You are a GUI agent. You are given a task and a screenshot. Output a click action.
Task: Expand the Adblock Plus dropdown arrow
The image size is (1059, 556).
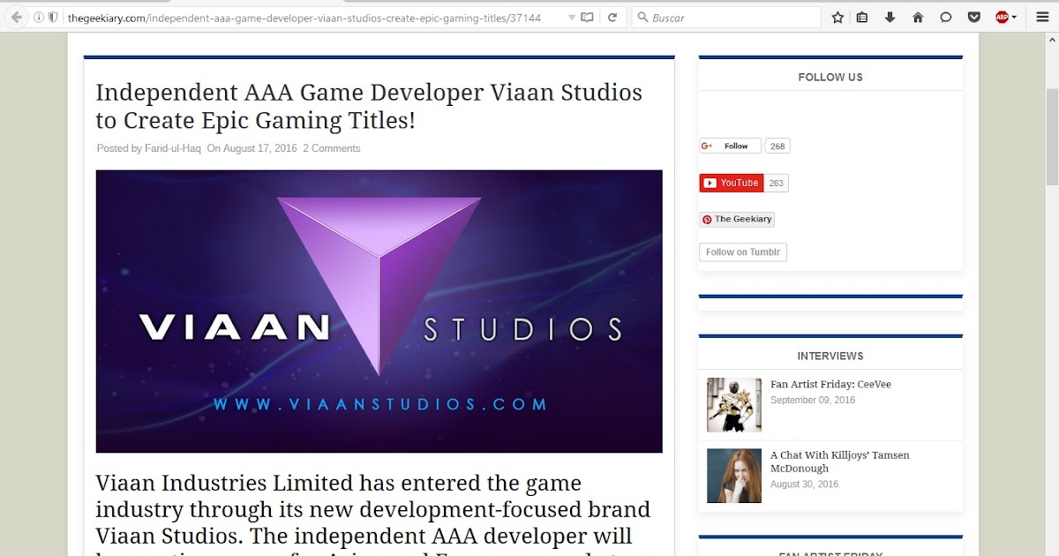(x=1014, y=18)
